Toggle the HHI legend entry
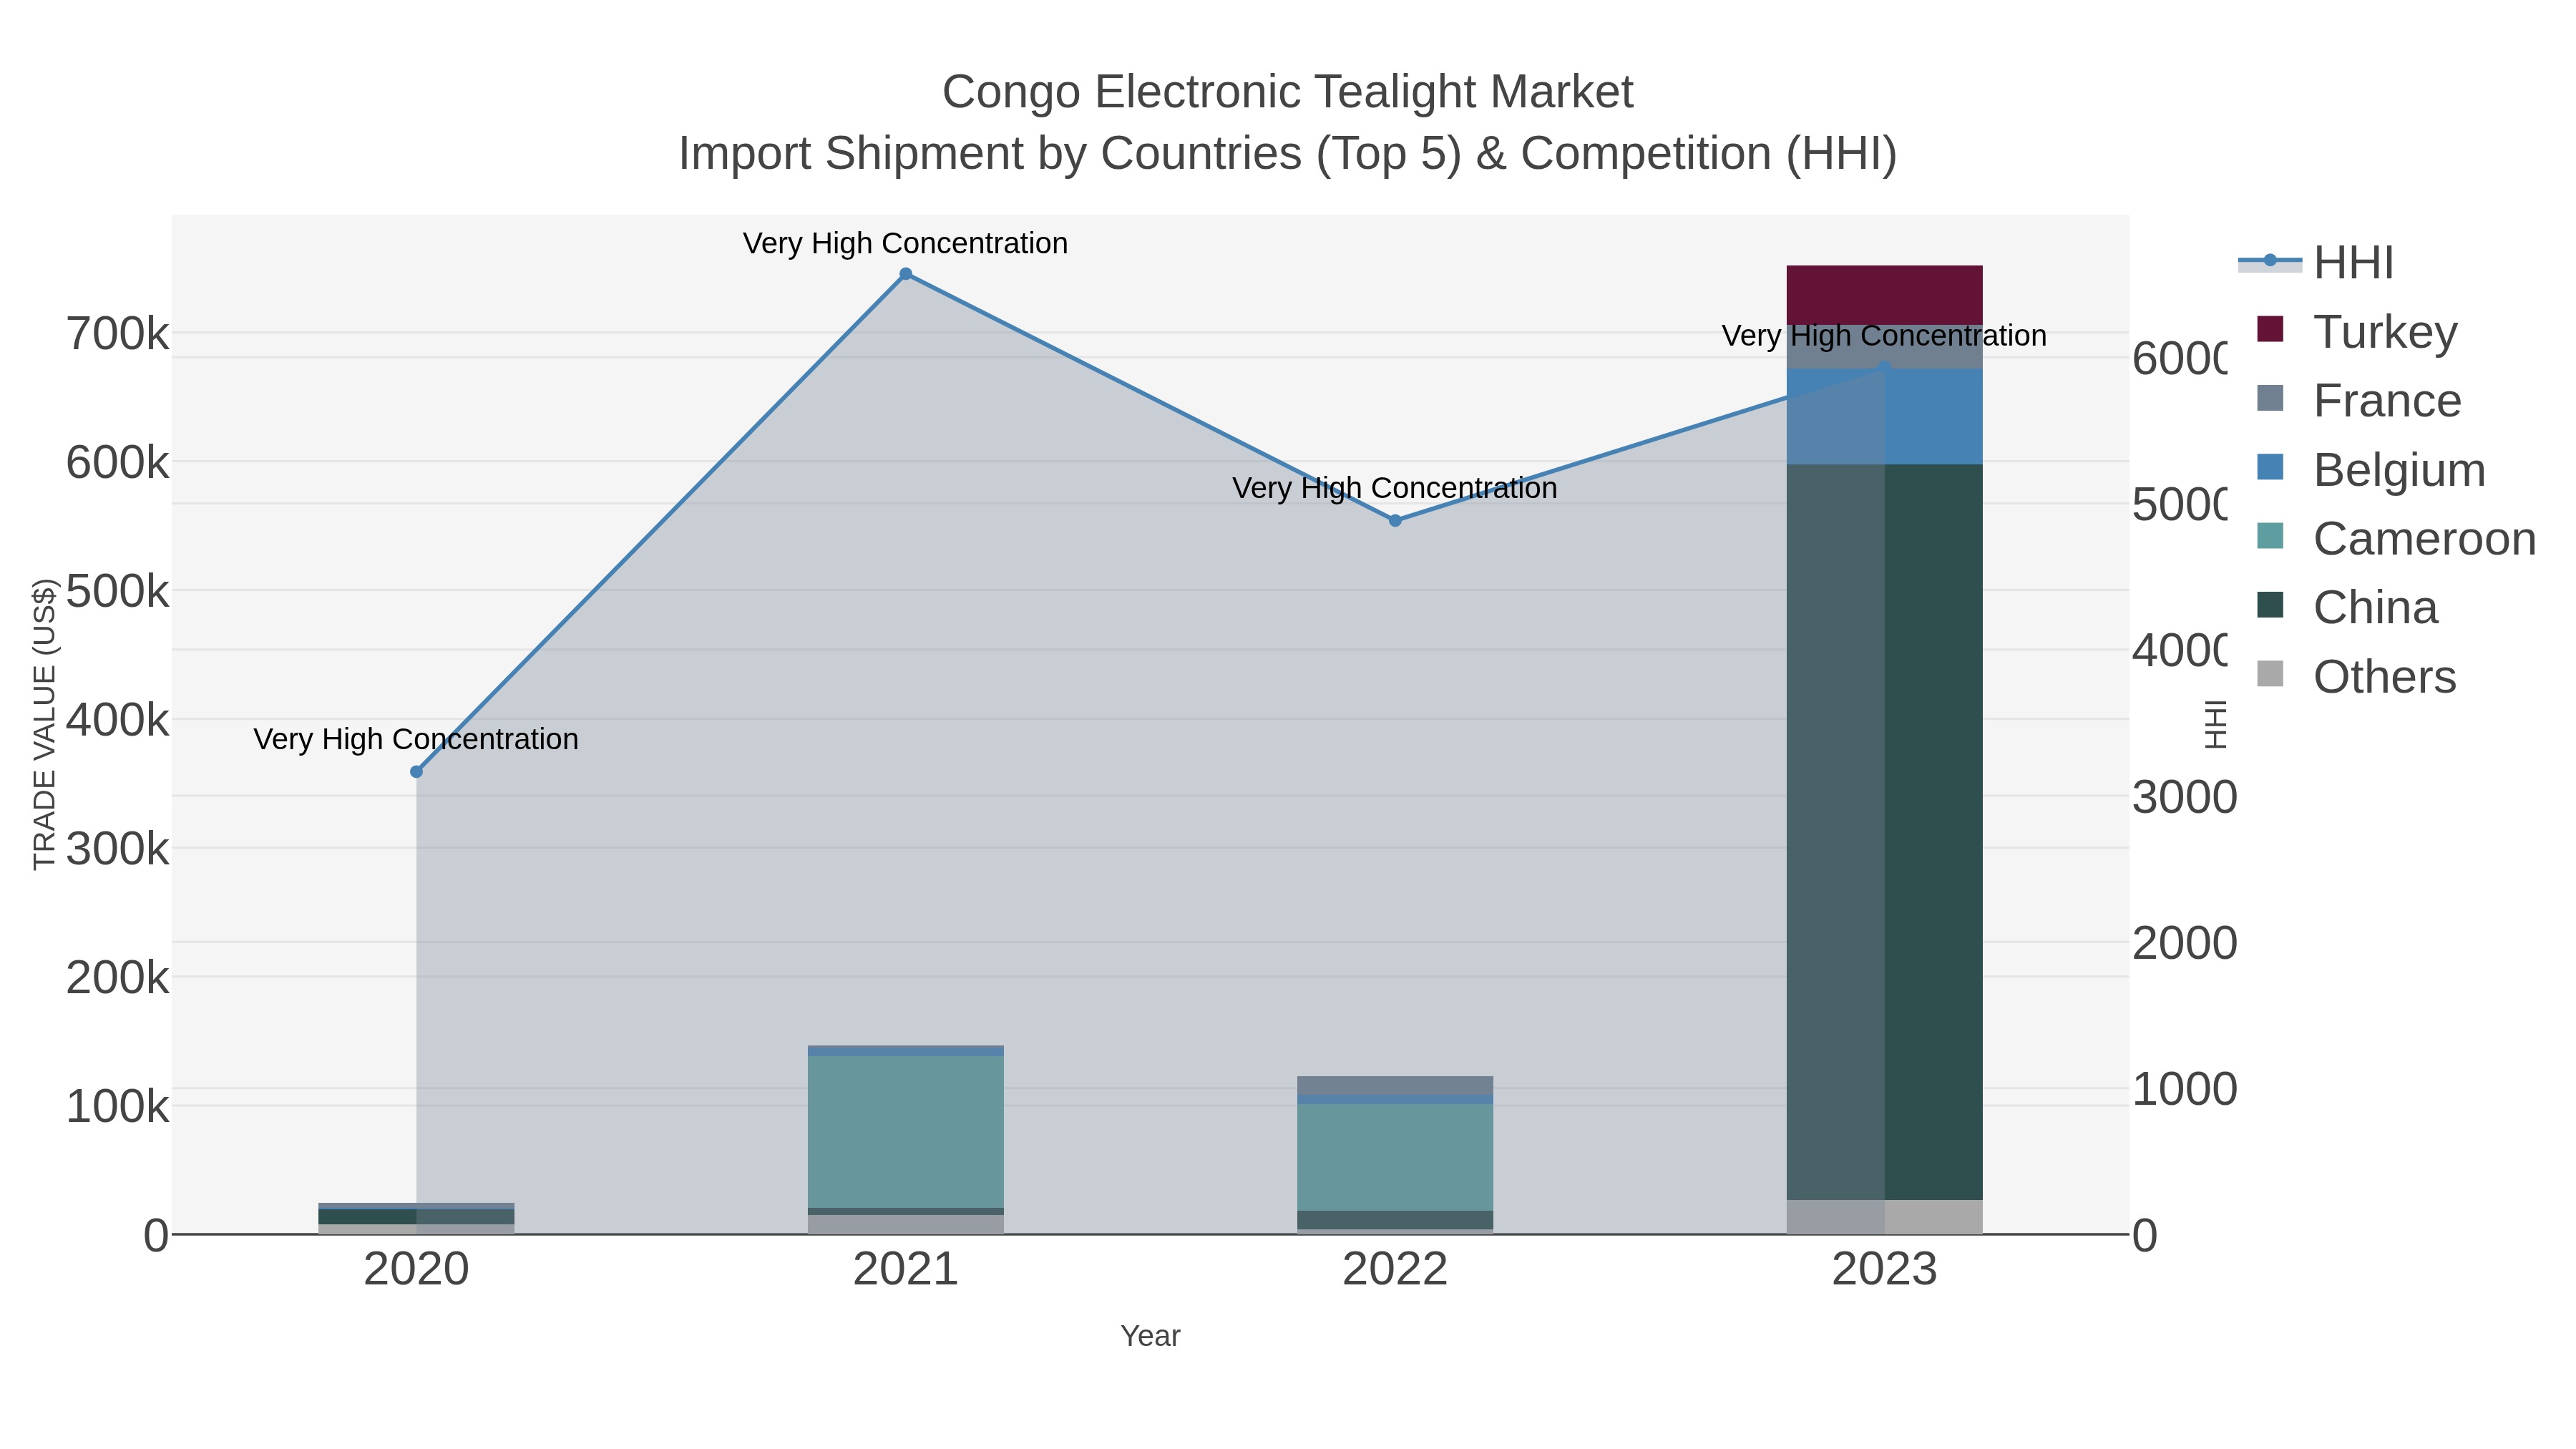 [x=2316, y=262]
